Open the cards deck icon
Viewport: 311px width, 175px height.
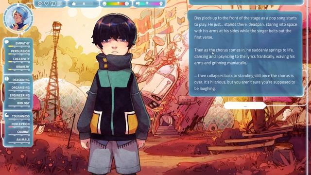(x=53, y=3)
